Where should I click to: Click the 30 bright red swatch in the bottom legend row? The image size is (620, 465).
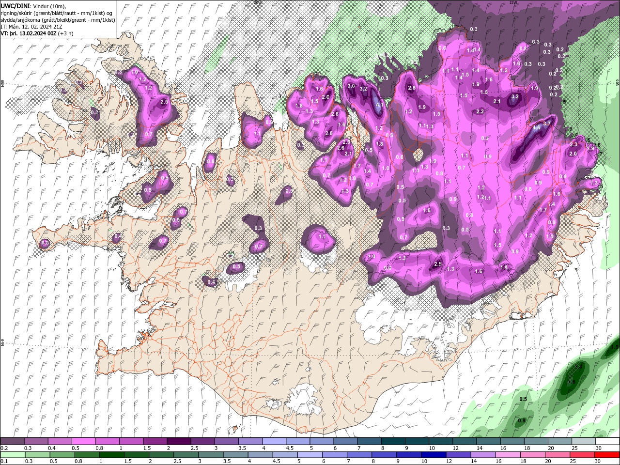point(607,455)
